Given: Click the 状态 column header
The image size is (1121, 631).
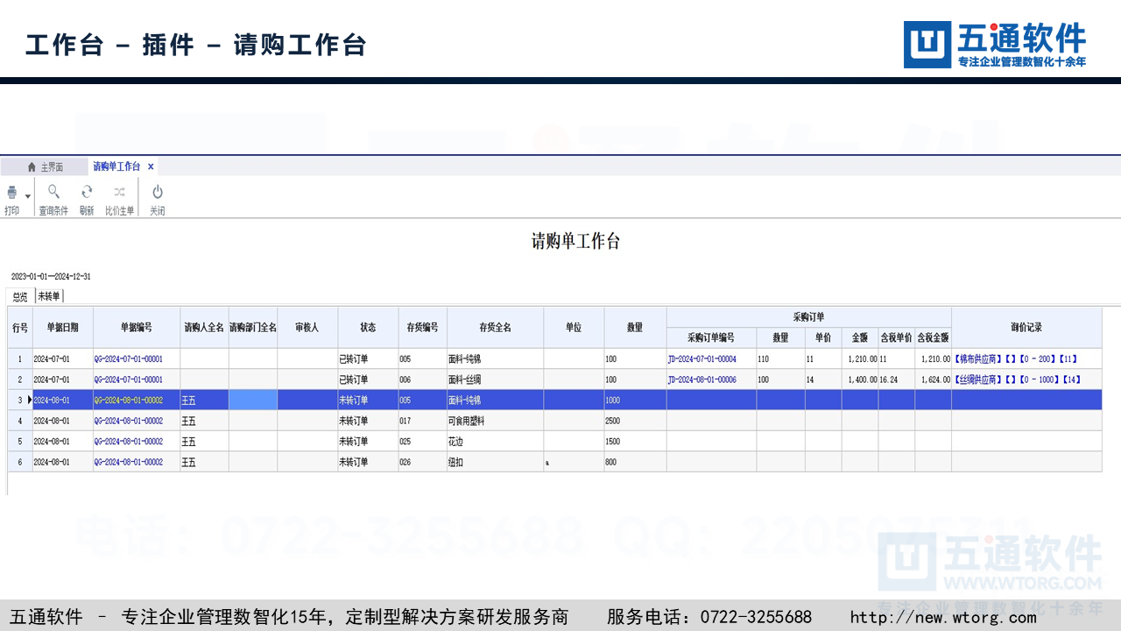Looking at the screenshot, I should [368, 328].
